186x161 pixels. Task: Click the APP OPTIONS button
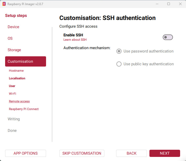tap(26, 153)
